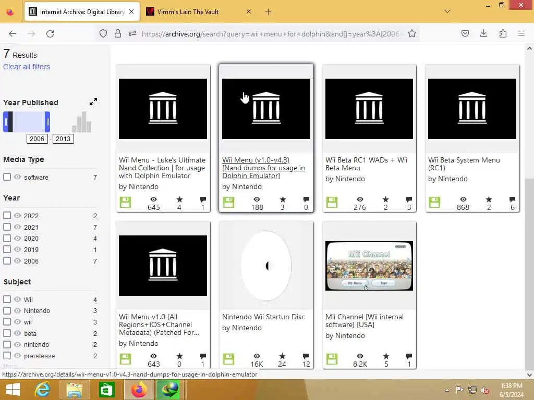
Task: Click software floppy icon on Wii Beta RC1 WADs card
Action: pyautogui.click(x=332, y=202)
